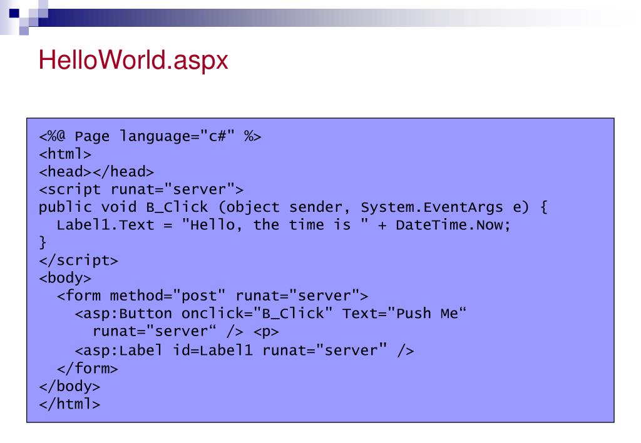The height and width of the screenshot is (443, 641).
Task: Click the 'runat="server“ /> <p>' line
Action: [x=186, y=331]
